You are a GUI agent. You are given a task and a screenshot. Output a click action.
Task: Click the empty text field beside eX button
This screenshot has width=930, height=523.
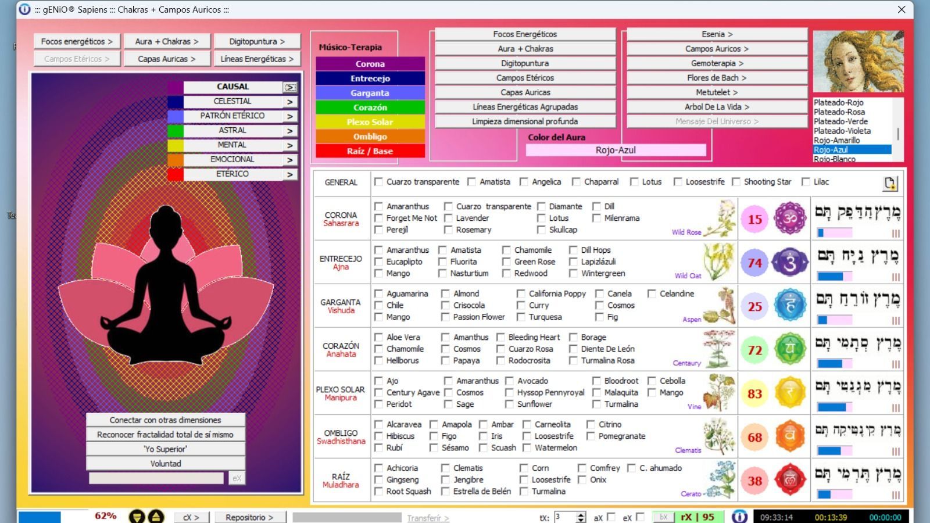tap(156, 478)
